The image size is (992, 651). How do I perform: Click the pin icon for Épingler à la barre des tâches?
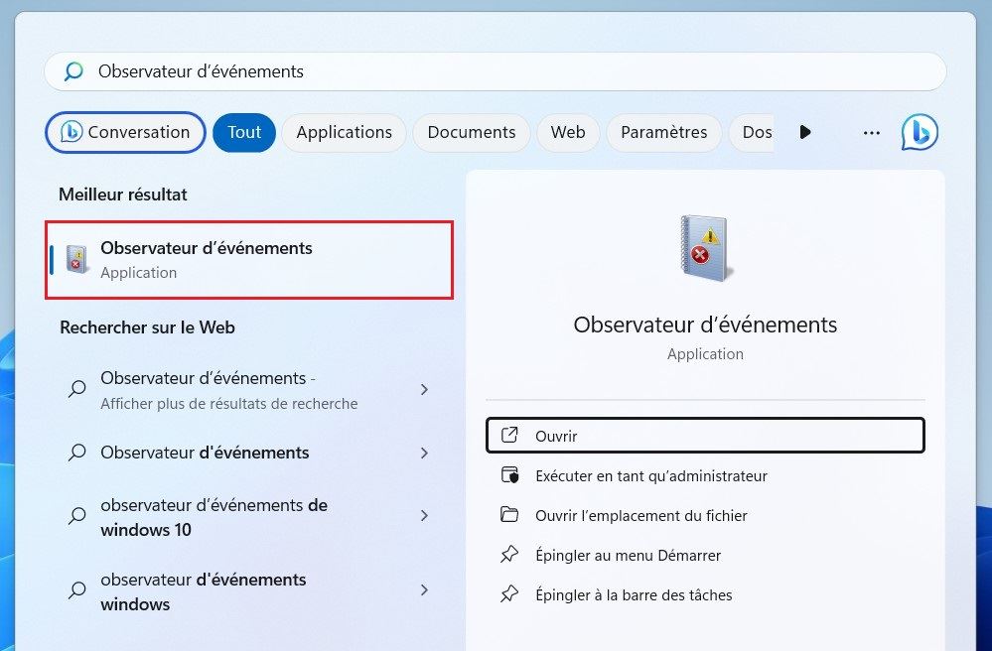510,594
